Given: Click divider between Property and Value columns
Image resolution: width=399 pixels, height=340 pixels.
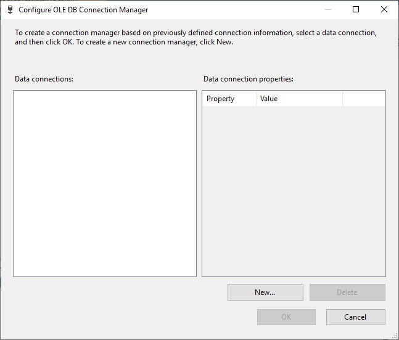Looking at the screenshot, I should (256, 99).
